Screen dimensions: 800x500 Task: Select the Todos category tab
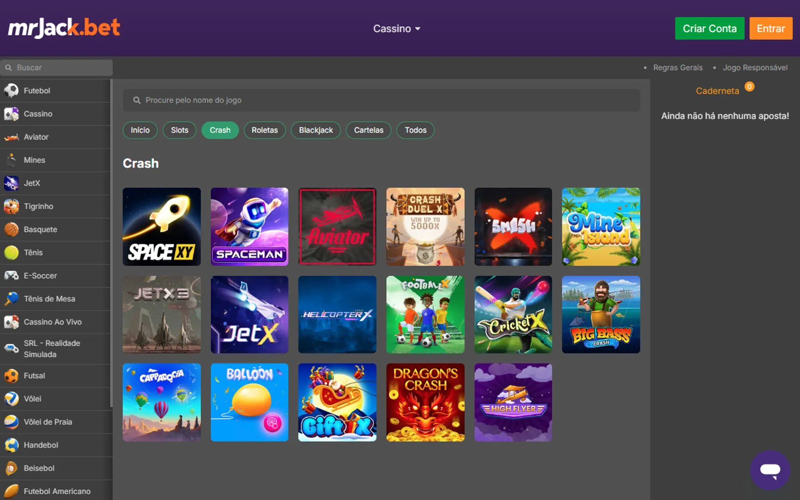[x=415, y=130]
